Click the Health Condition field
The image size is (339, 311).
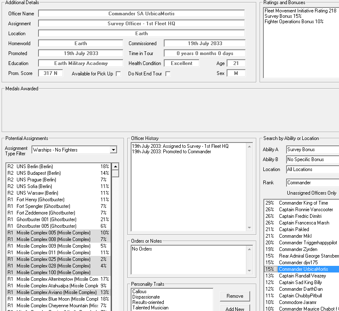point(181,63)
